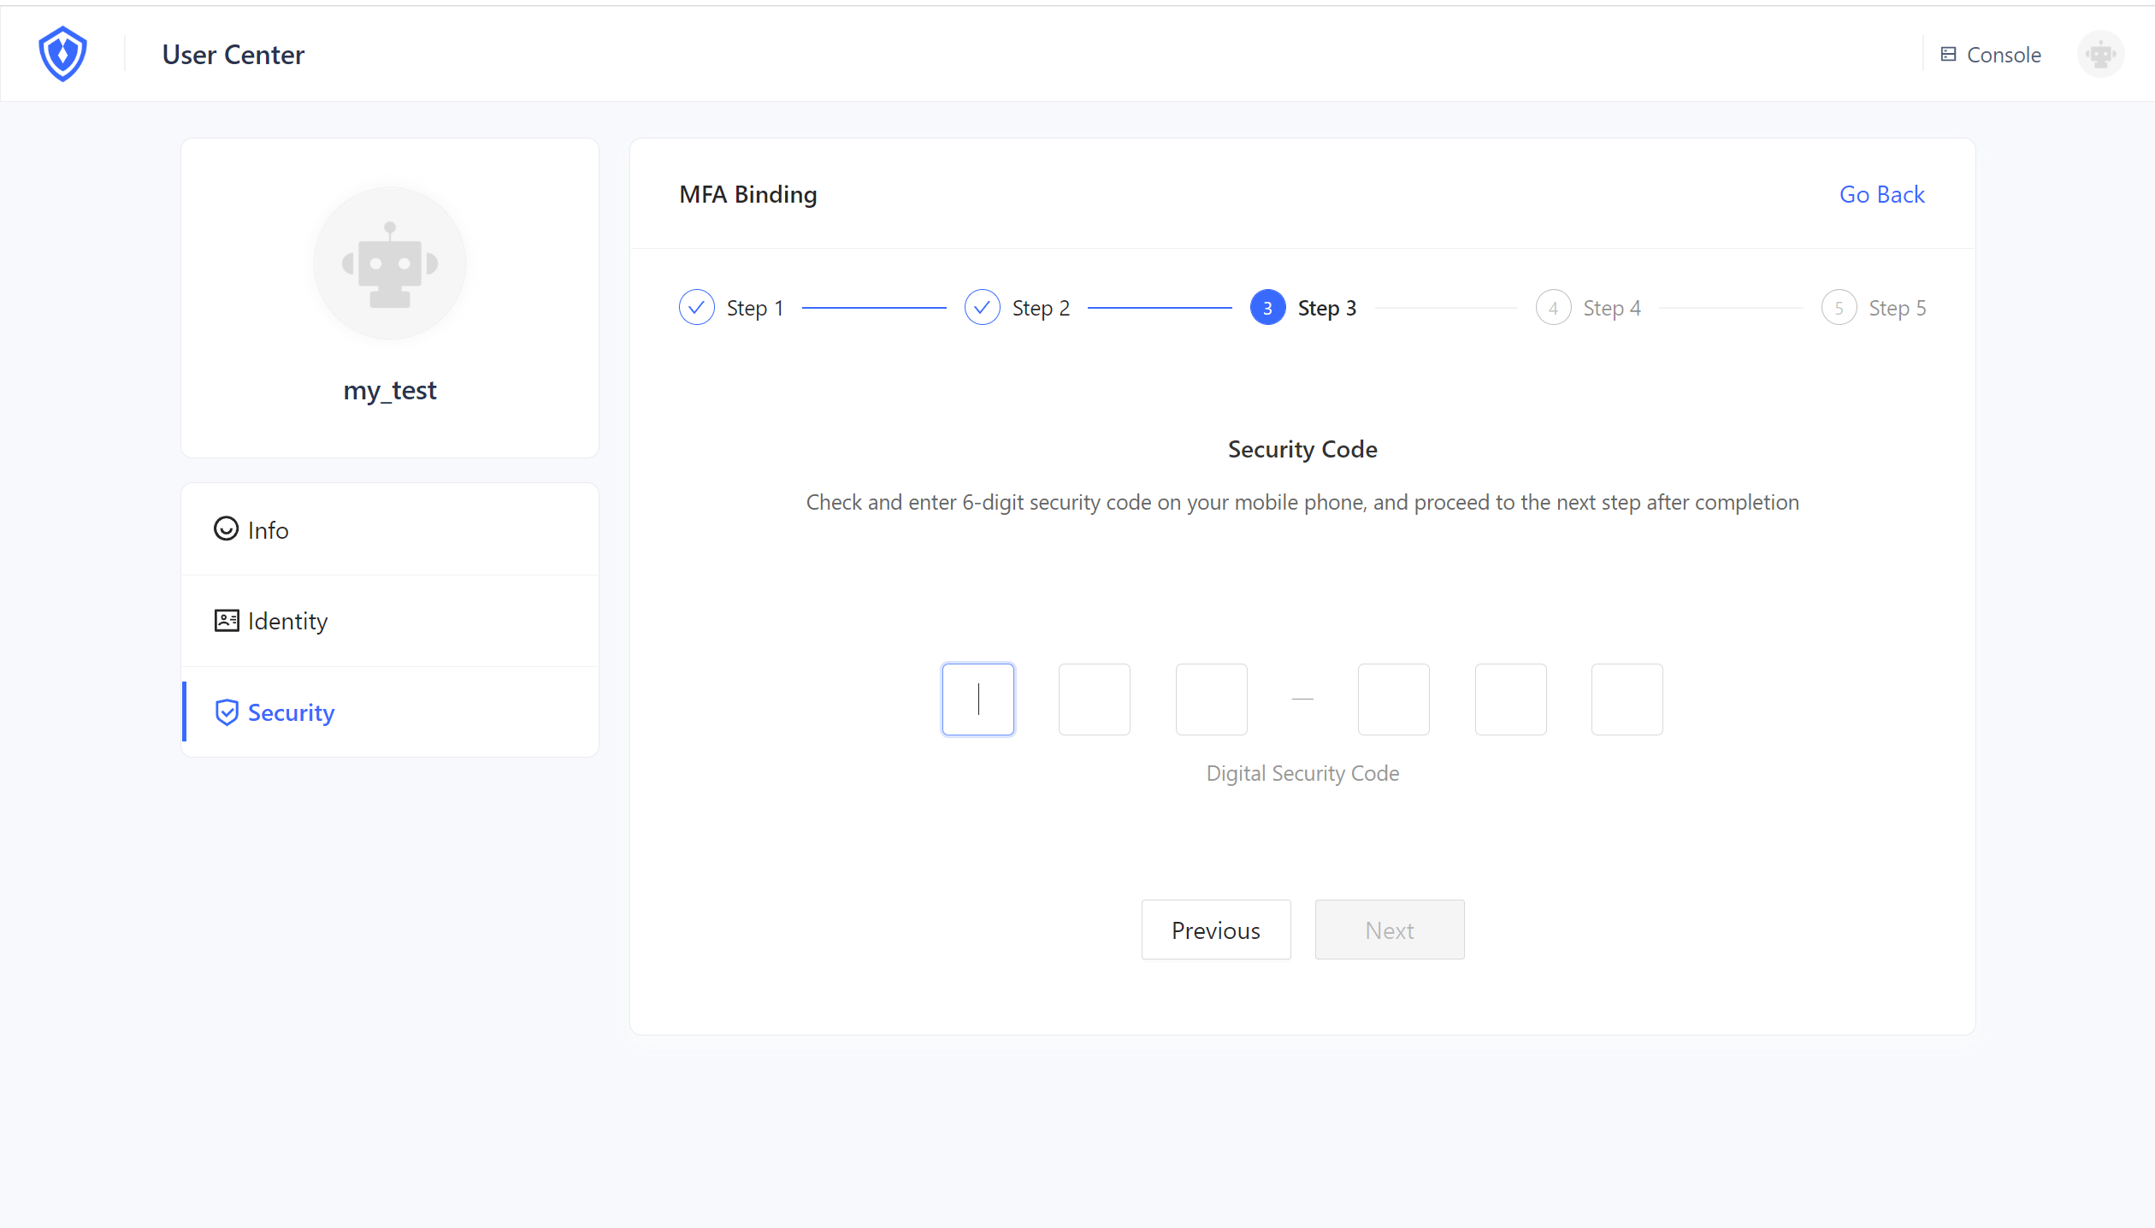Click the Identity card icon in sidebar
Screen dimensions: 2155x1228
pyautogui.click(x=226, y=621)
